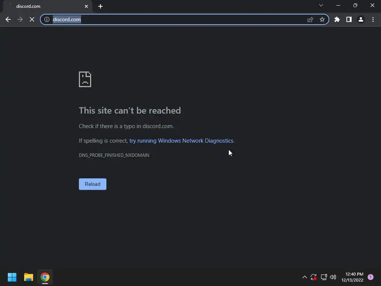Click the sync update tray icon
Screen dimensions: 381x286
pos(313,277)
